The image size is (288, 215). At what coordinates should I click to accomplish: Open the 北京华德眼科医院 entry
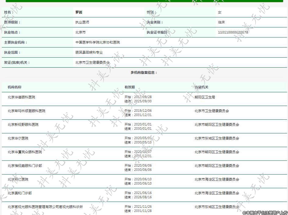(21, 97)
